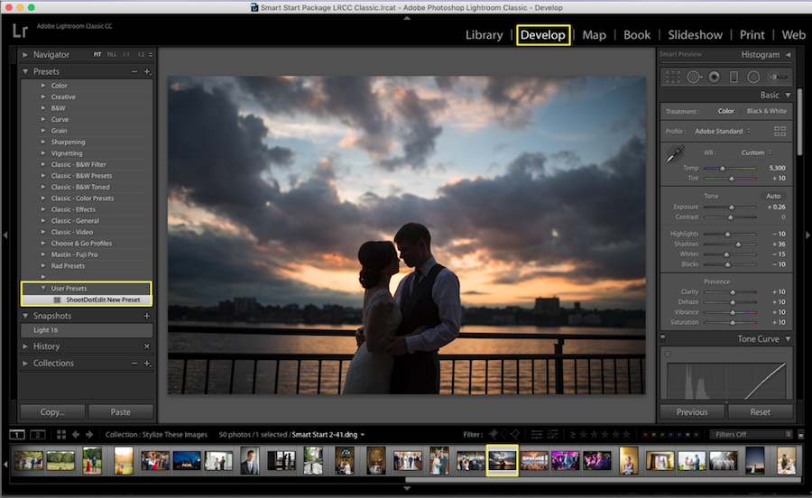Screen dimensions: 812x498
Task: Collapse the Basic panel triangle
Action: (789, 96)
